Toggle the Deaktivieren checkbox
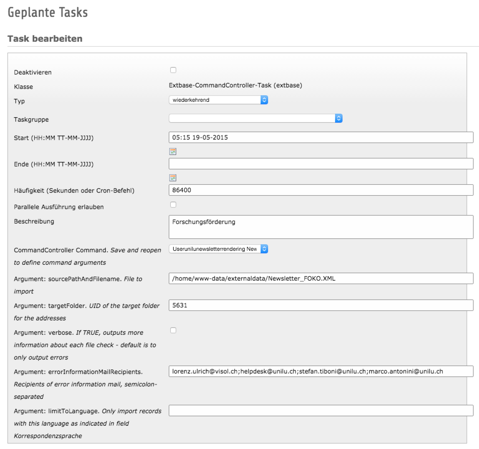 click(x=173, y=70)
